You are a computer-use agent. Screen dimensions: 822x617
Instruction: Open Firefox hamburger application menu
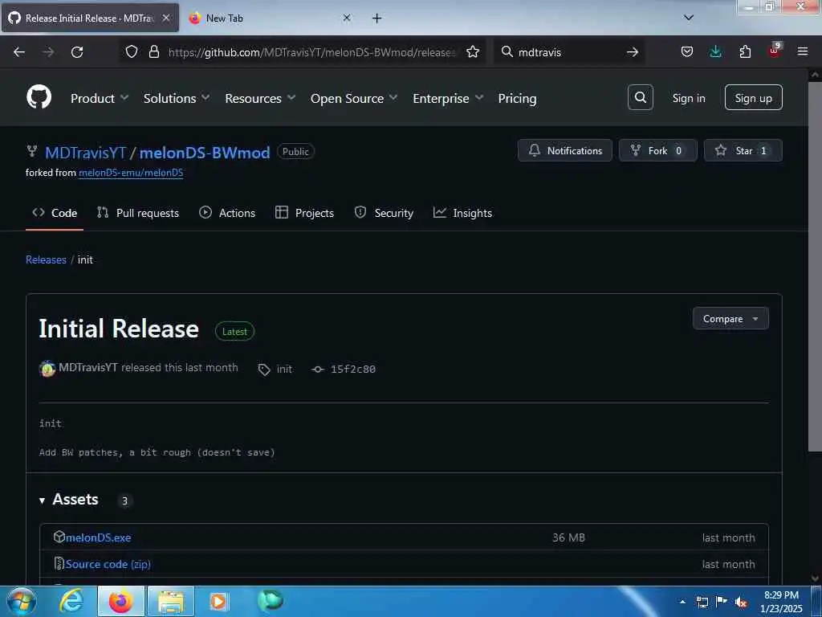click(803, 52)
